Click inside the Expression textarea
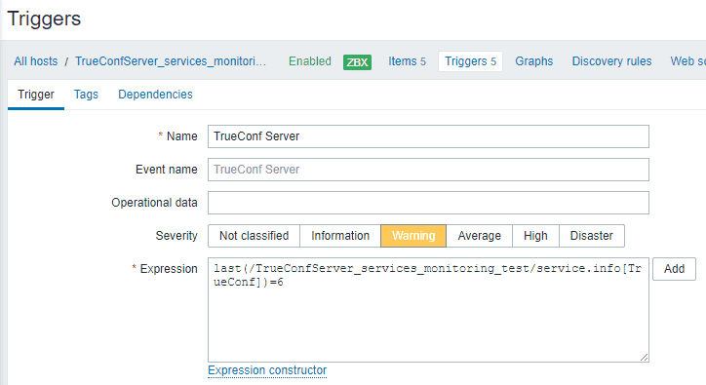The height and width of the screenshot is (385, 706). tap(428, 310)
